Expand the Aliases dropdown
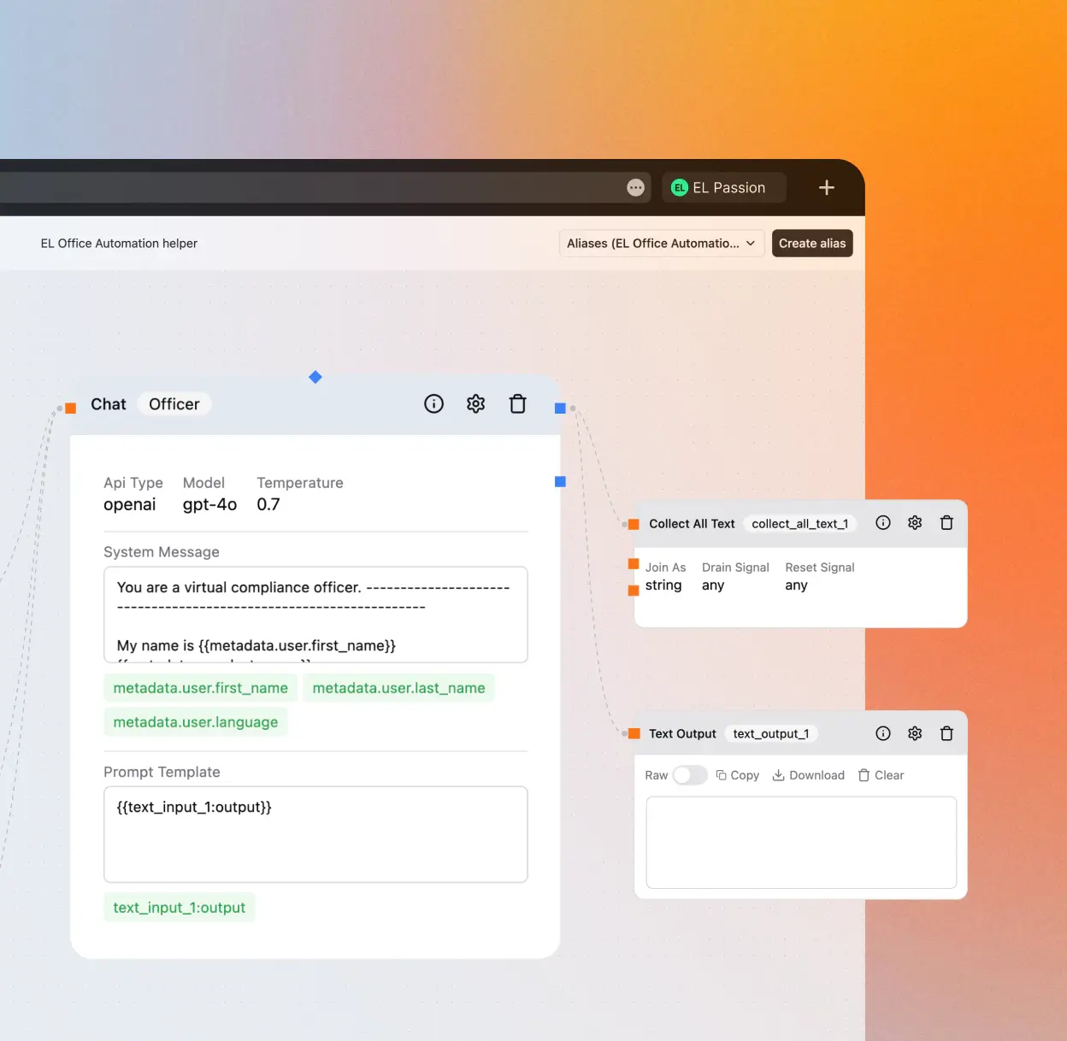Viewport: 1067px width, 1041px height. tap(661, 244)
